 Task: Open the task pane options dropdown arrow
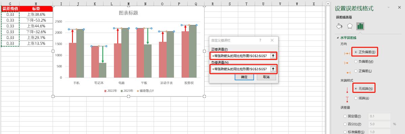(388, 7)
